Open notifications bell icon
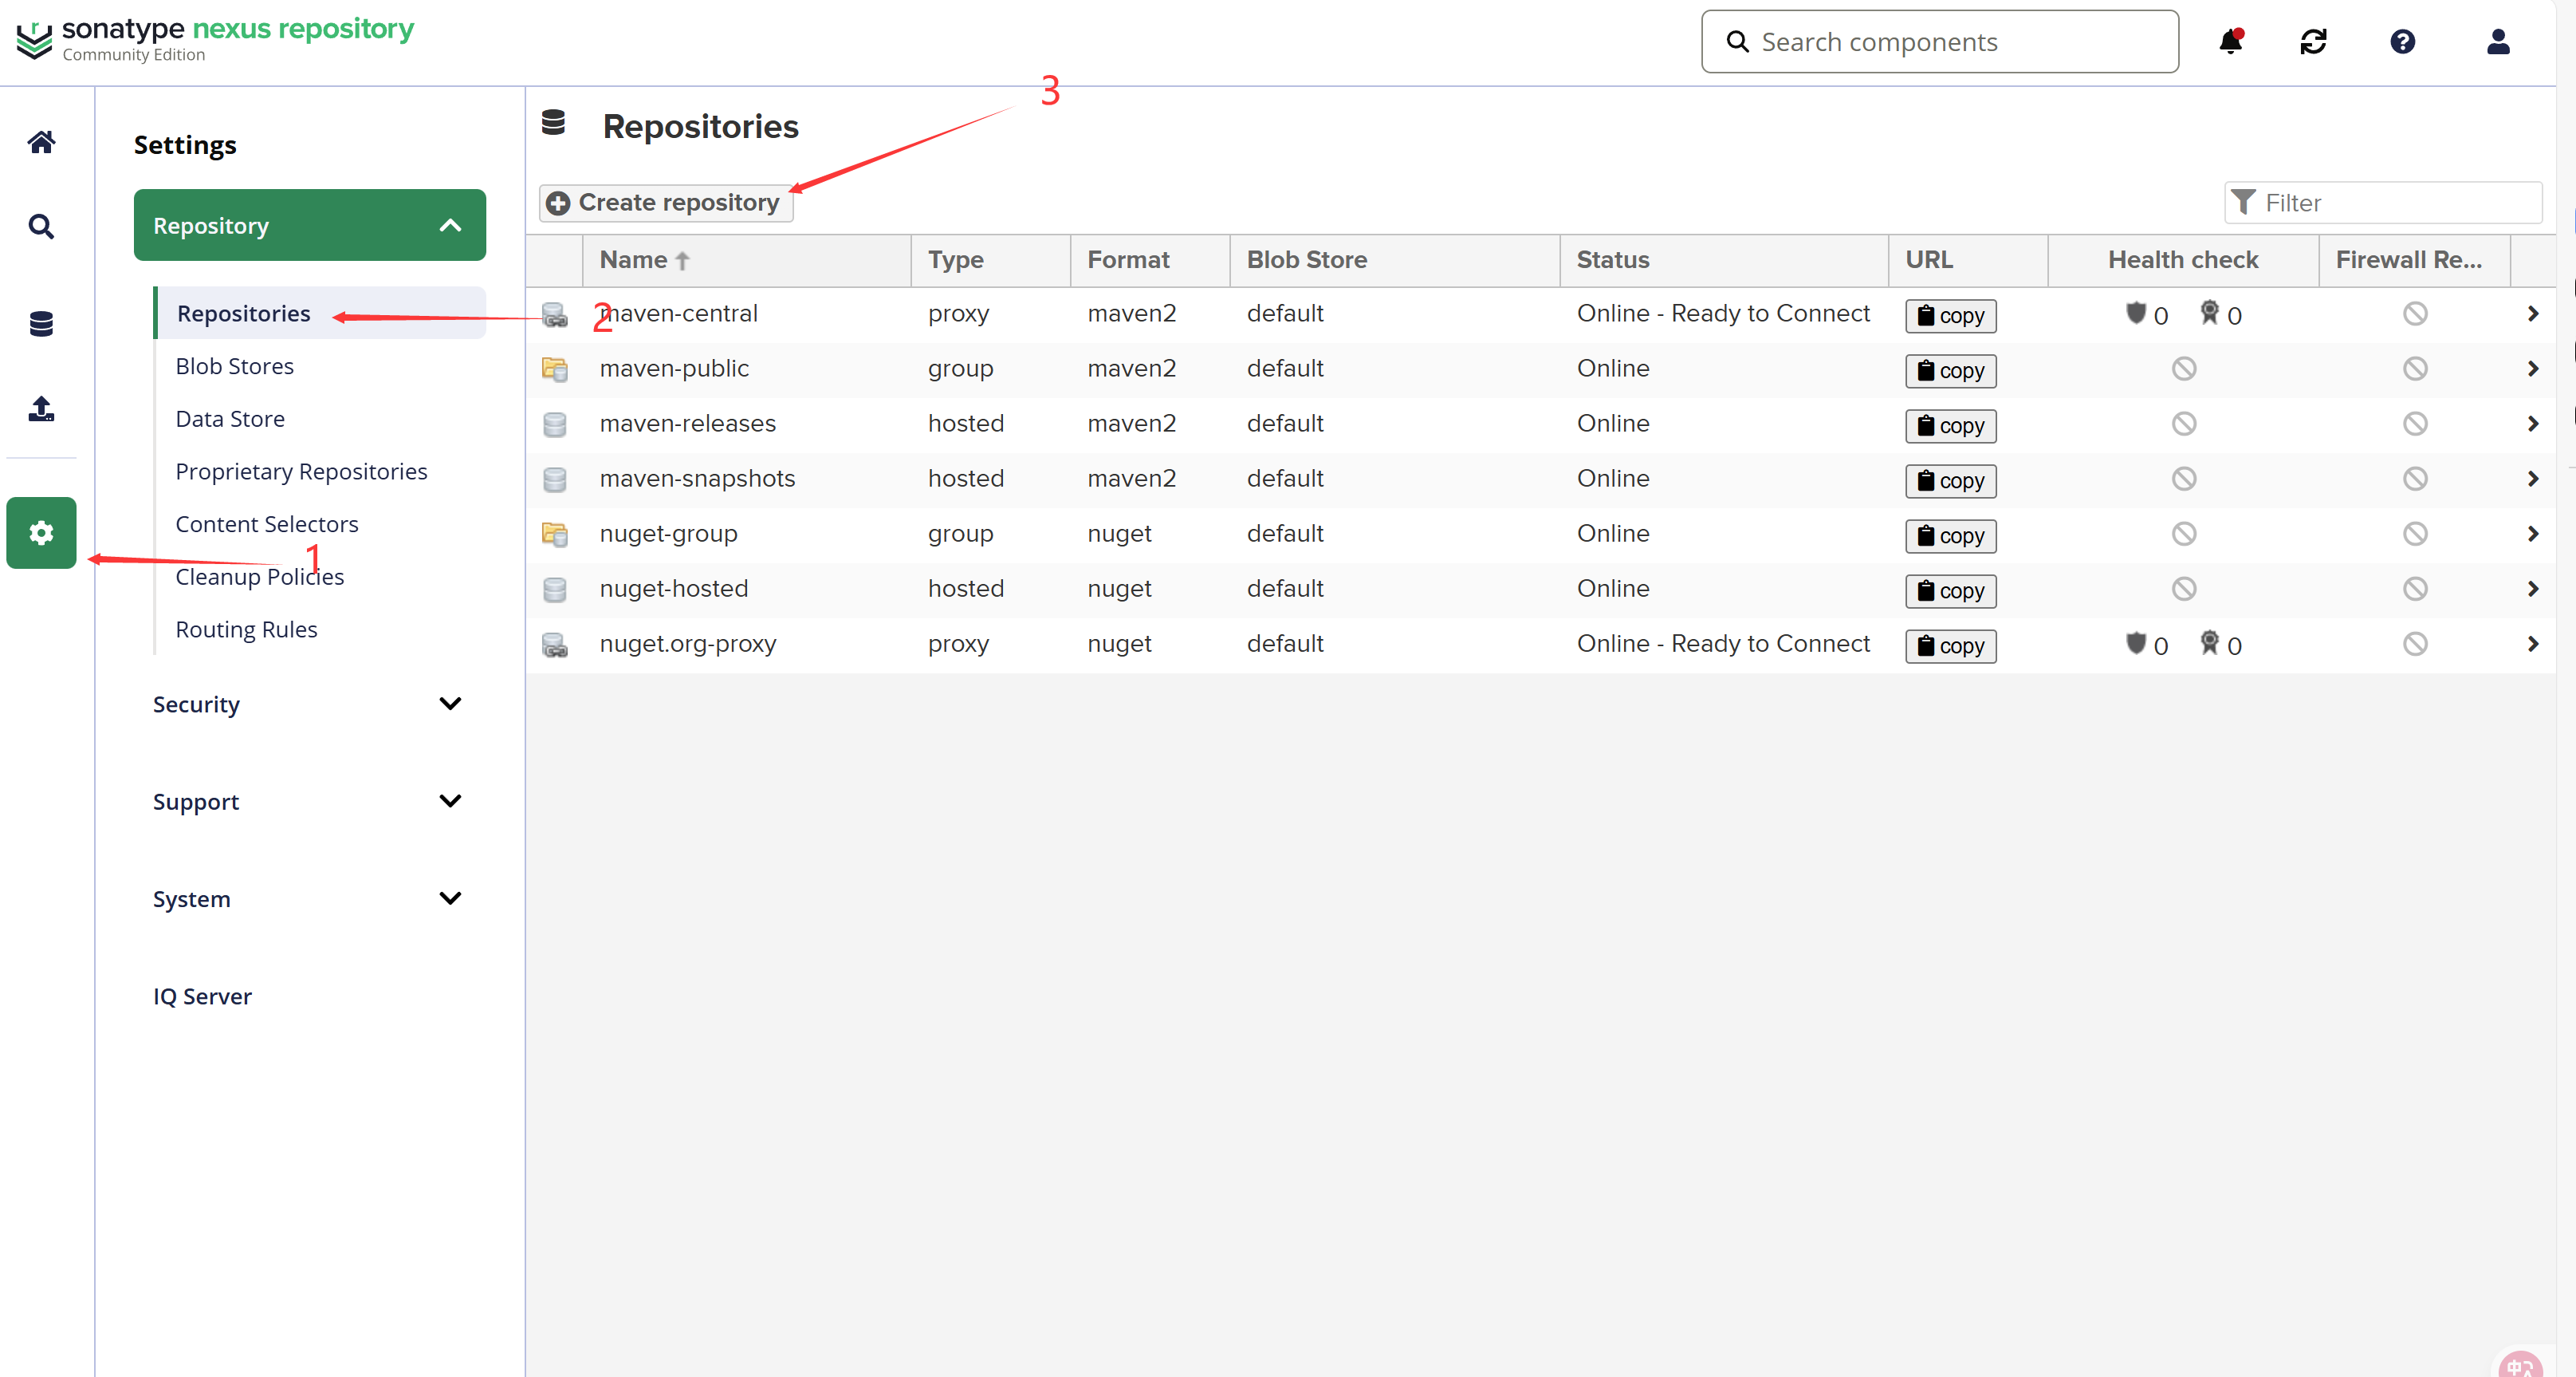2576x1377 pixels. (2230, 42)
